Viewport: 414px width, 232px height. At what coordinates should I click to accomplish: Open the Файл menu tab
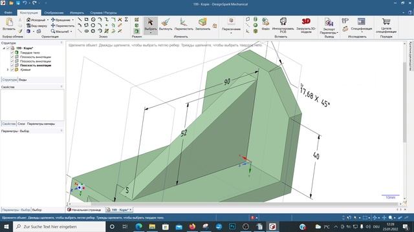pos(8,13)
